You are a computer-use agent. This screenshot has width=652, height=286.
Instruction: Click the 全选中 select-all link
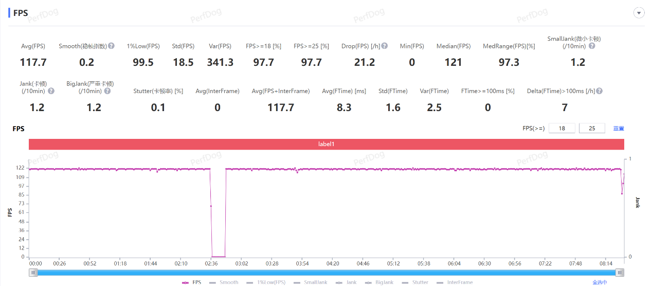tap(600, 282)
